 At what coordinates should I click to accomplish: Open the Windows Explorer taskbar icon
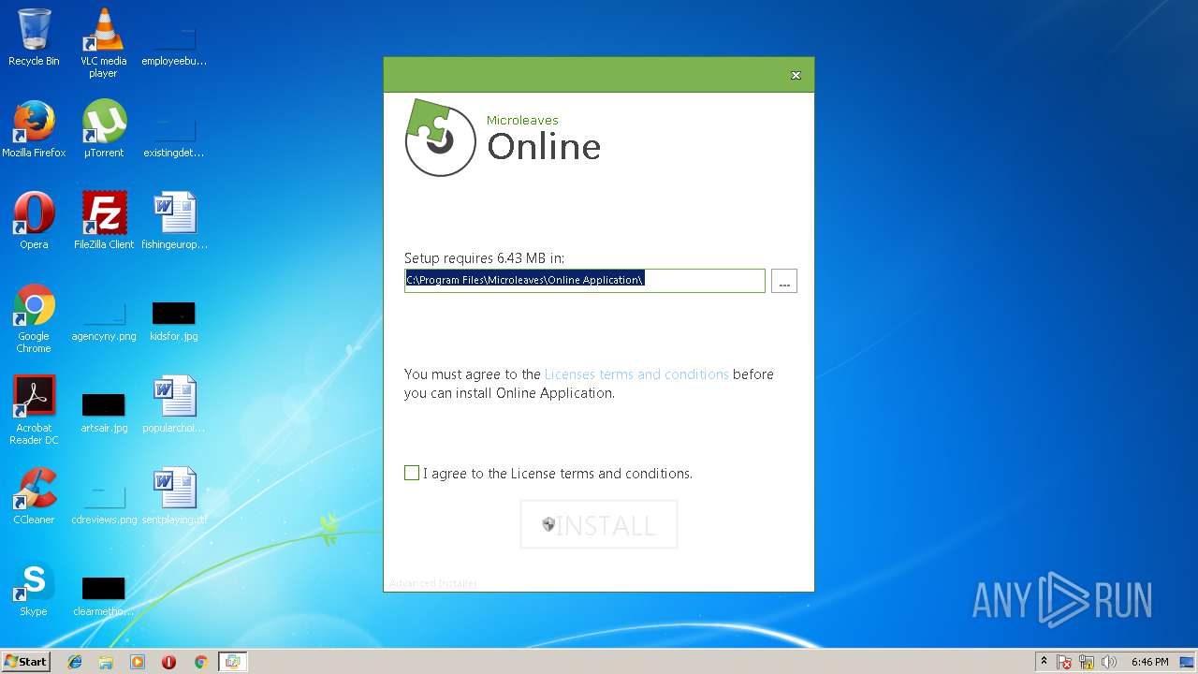[x=106, y=662]
